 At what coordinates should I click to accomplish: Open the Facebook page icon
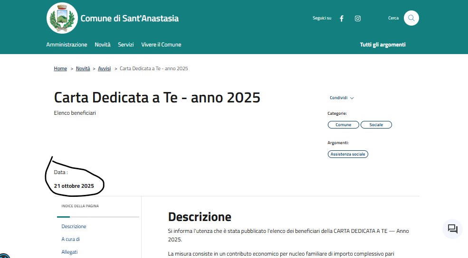pos(342,18)
